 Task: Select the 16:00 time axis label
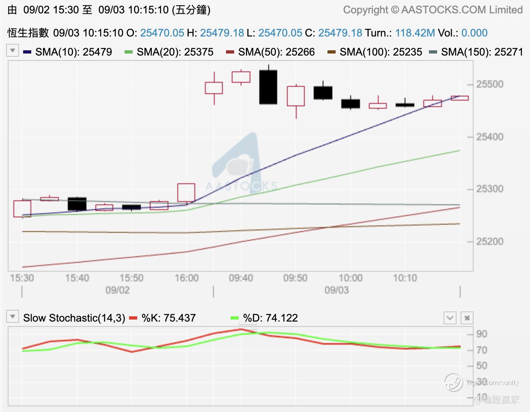click(x=187, y=278)
